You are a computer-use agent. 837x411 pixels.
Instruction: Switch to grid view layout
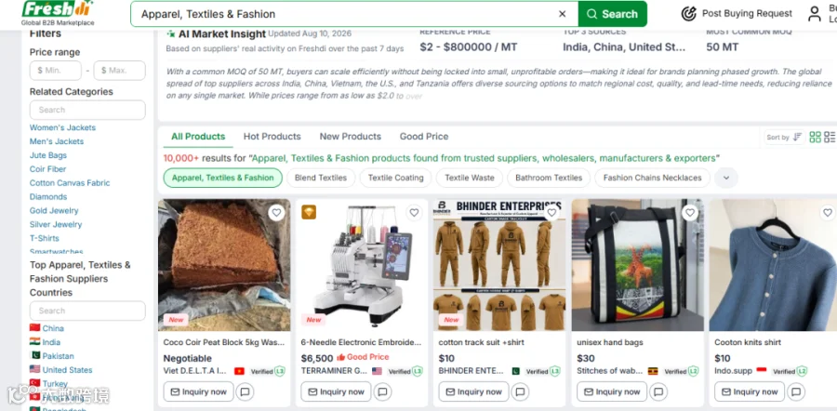pyautogui.click(x=815, y=138)
